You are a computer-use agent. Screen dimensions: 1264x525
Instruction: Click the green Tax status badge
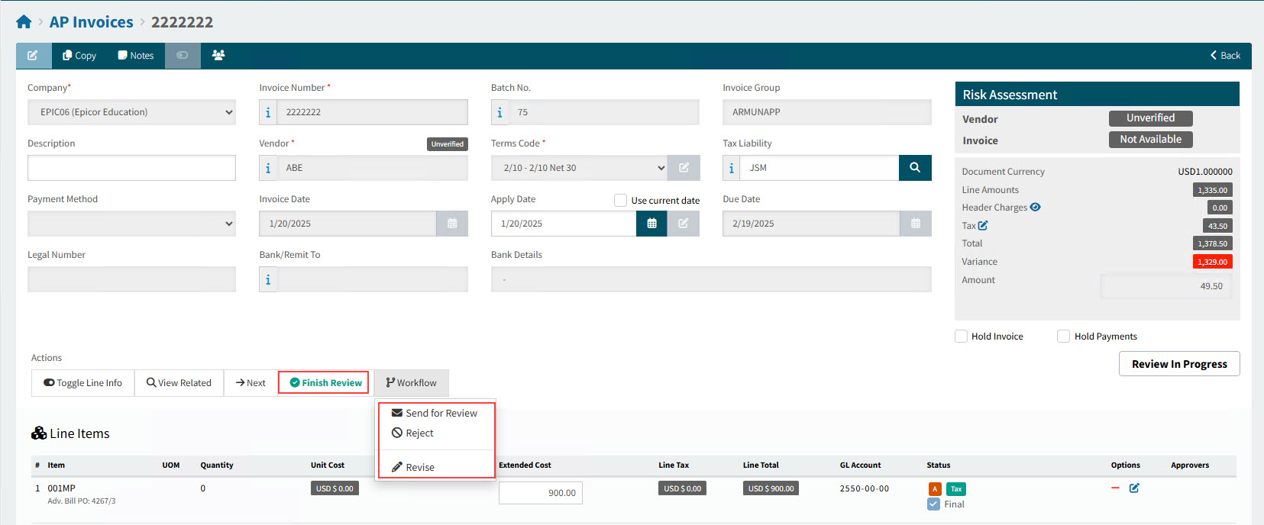coord(956,489)
